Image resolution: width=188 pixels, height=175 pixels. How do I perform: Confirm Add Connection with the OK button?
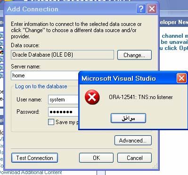tap(96, 158)
